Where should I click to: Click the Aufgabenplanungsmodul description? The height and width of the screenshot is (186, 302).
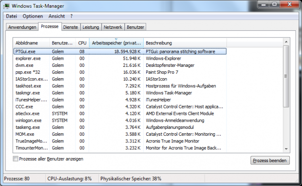point(170,127)
